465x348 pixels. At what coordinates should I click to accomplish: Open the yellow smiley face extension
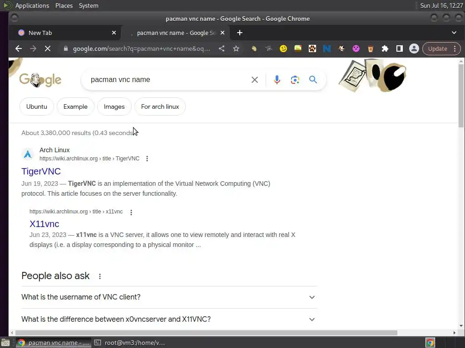tap(283, 48)
